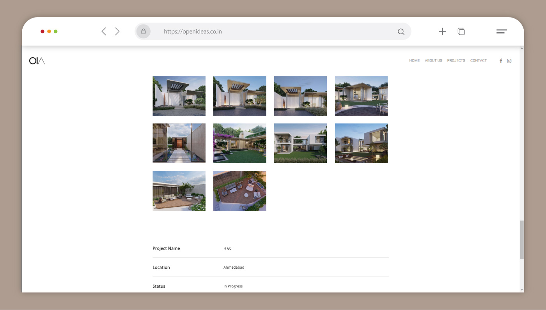Image resolution: width=546 pixels, height=310 pixels.
Task: Open ABOUT US navigation item
Action: [x=433, y=61]
